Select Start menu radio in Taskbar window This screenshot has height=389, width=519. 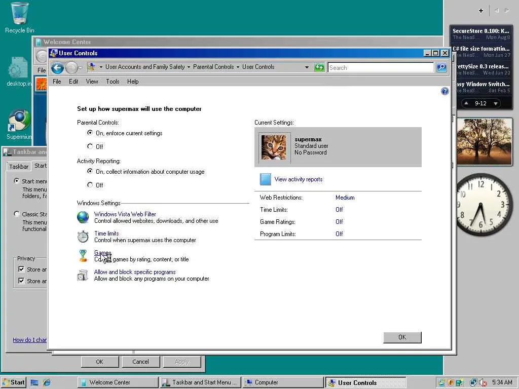[17, 181]
